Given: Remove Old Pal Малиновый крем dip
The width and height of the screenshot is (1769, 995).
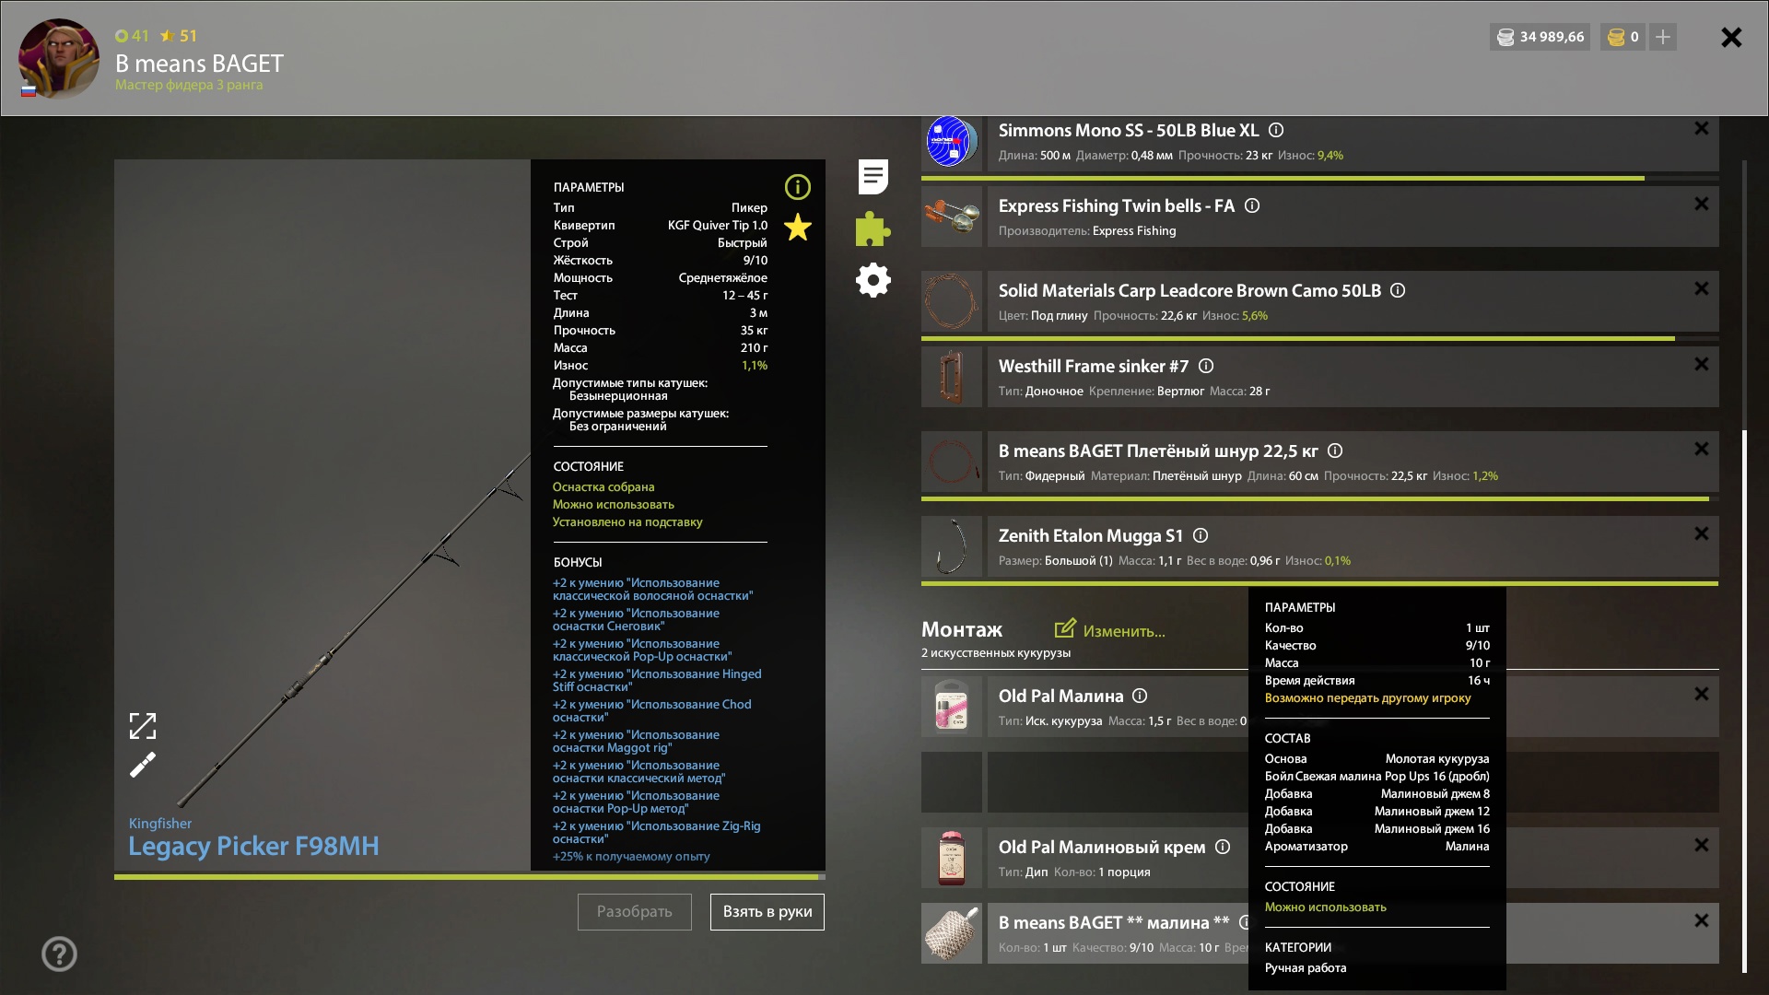Looking at the screenshot, I should (x=1702, y=845).
